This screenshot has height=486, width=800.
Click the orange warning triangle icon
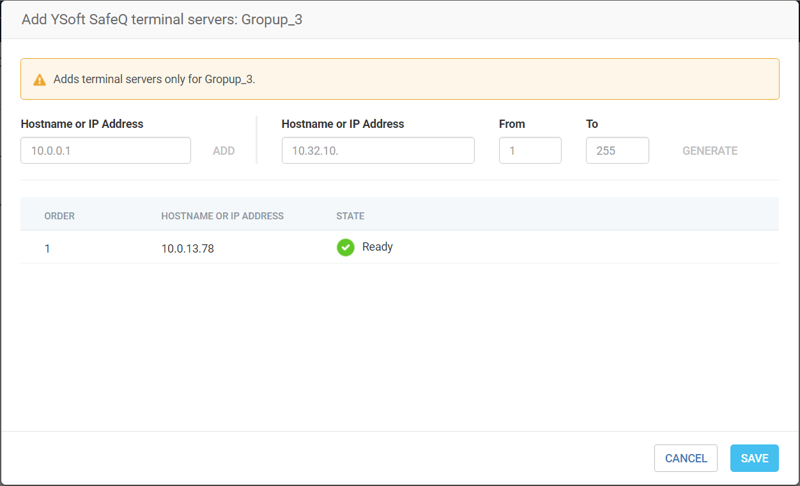coord(40,80)
